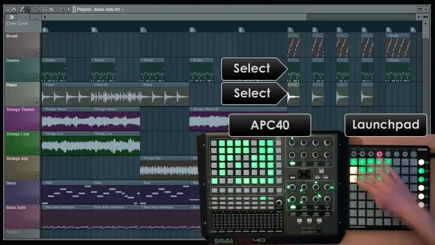Jump to timeline marker D
The height and width of the screenshot is (245, 435).
point(192,30)
